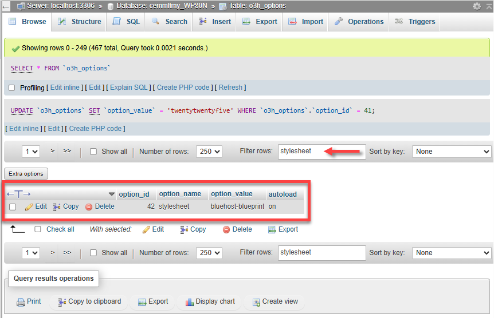
Task: Click the printer icon in Query results operations
Action: point(21,302)
